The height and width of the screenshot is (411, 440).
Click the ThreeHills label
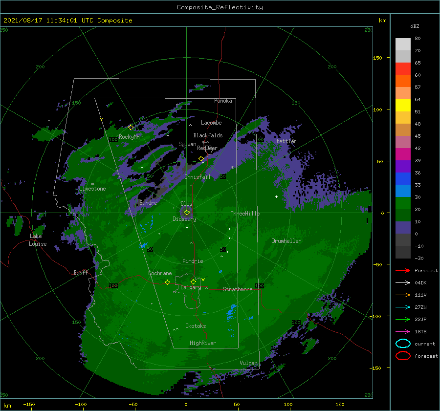pyautogui.click(x=245, y=214)
